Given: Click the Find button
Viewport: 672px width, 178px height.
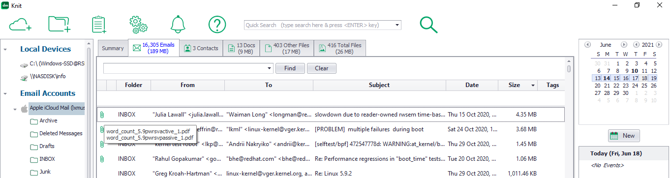Looking at the screenshot, I should tap(290, 68).
